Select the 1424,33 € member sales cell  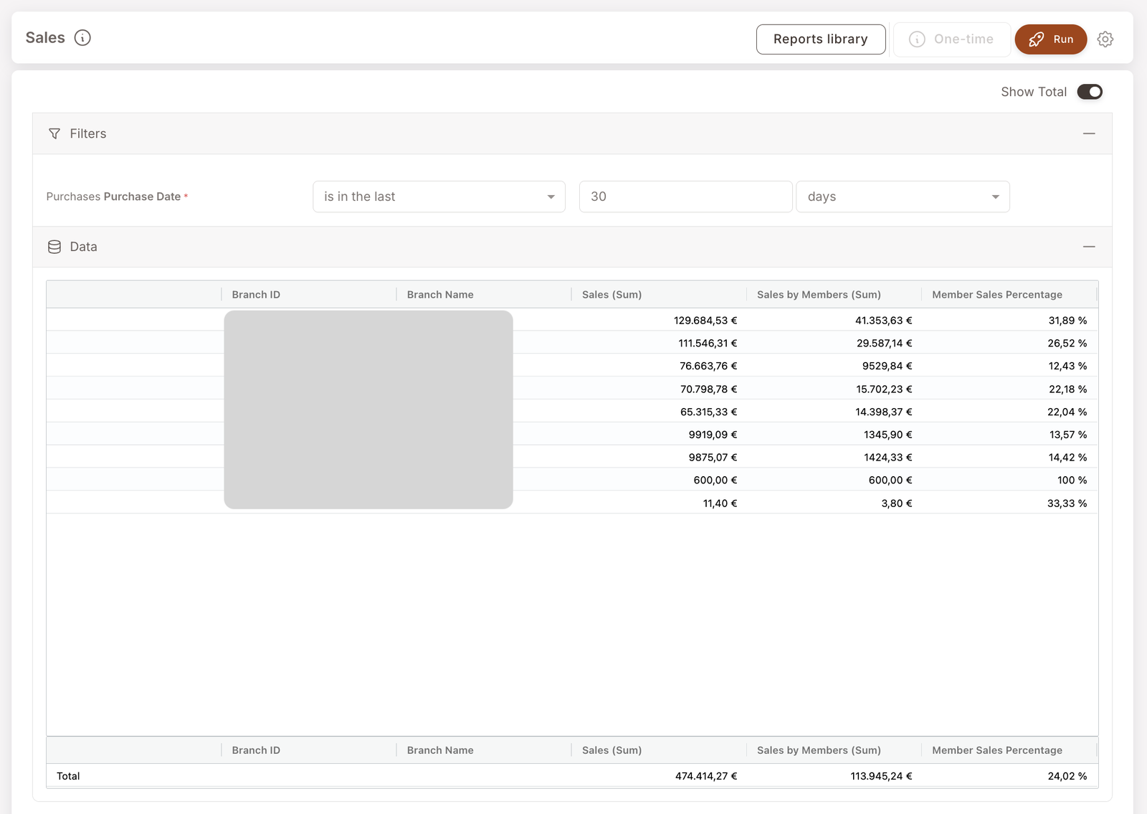pos(834,458)
